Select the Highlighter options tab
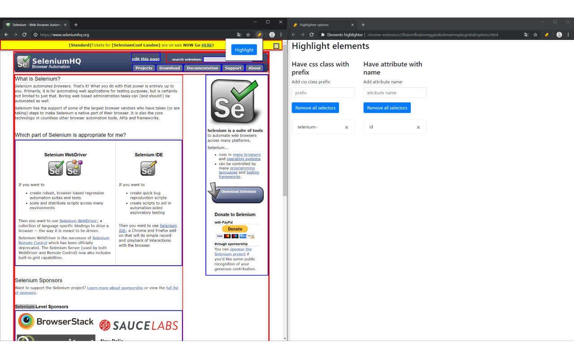Image resolution: width=574 pixels, height=359 pixels. (324, 25)
